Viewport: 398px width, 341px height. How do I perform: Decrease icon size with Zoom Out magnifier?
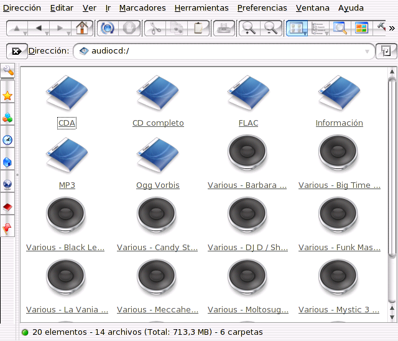pyautogui.click(x=271, y=28)
